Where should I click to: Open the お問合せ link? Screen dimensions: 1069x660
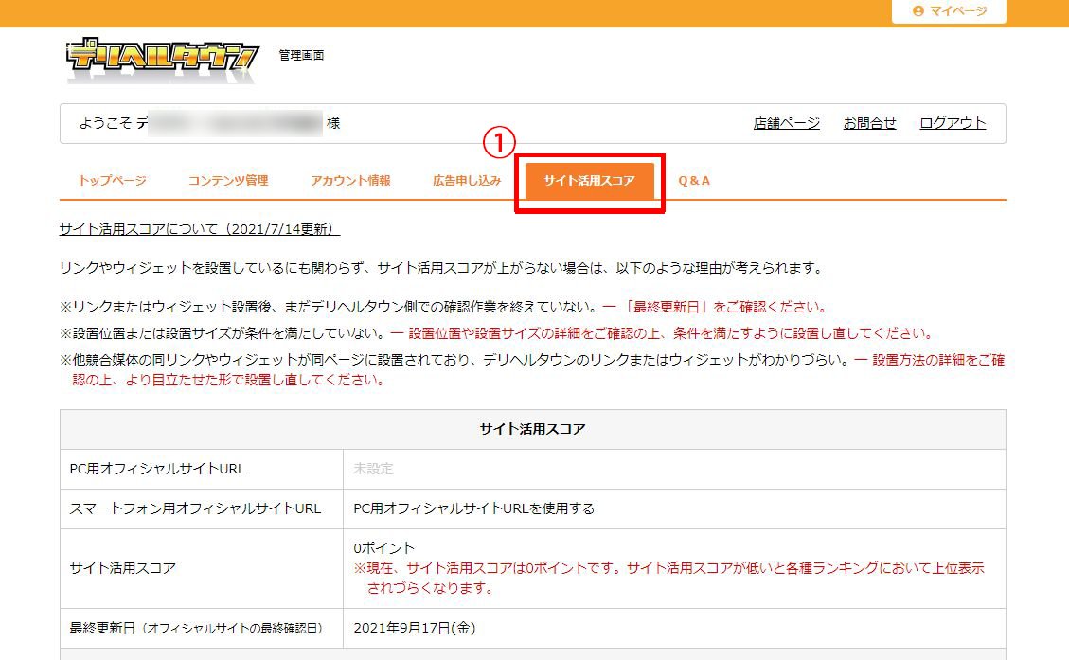pos(869,123)
